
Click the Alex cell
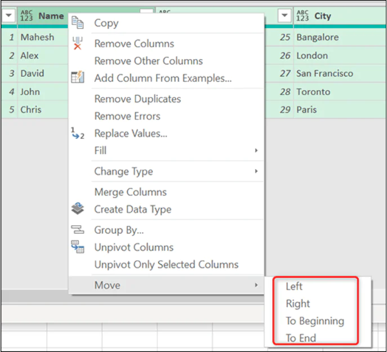click(43, 56)
